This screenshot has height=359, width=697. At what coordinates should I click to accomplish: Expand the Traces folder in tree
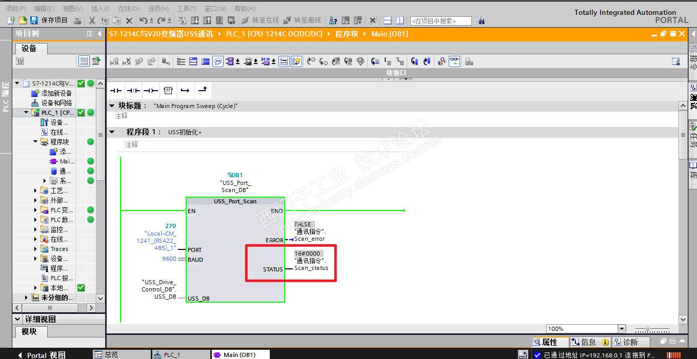tap(35, 249)
